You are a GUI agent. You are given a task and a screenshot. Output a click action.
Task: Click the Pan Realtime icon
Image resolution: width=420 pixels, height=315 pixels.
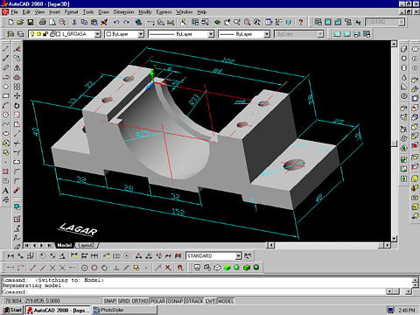(227, 22)
